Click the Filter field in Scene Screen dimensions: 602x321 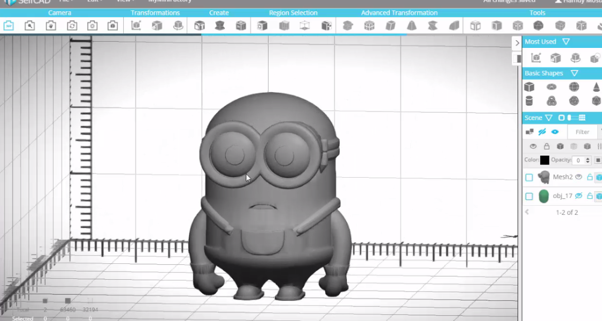pyautogui.click(x=582, y=132)
